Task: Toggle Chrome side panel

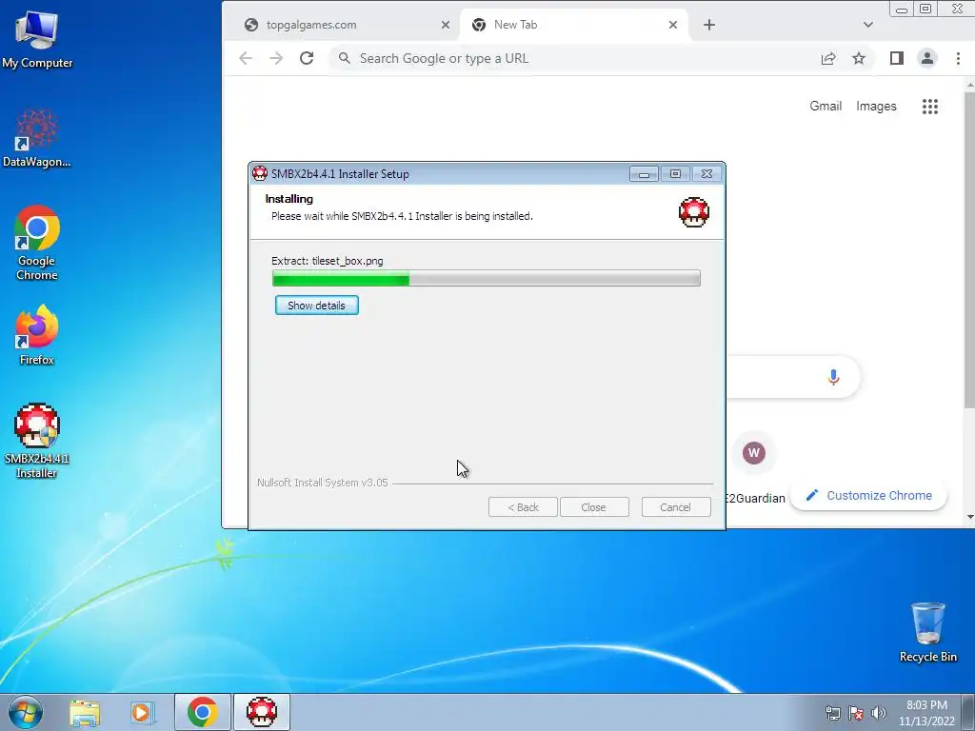Action: click(x=897, y=58)
